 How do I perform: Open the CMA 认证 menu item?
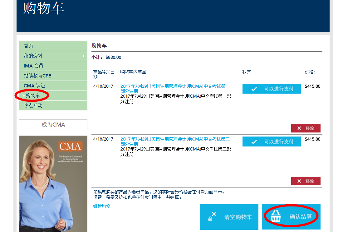[53, 86]
